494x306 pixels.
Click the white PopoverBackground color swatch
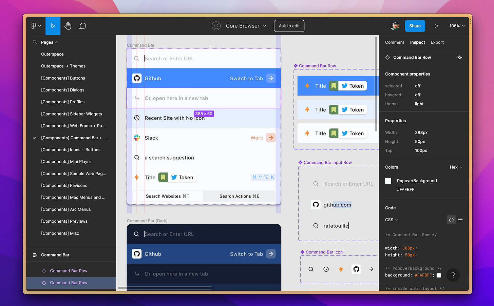point(388,181)
